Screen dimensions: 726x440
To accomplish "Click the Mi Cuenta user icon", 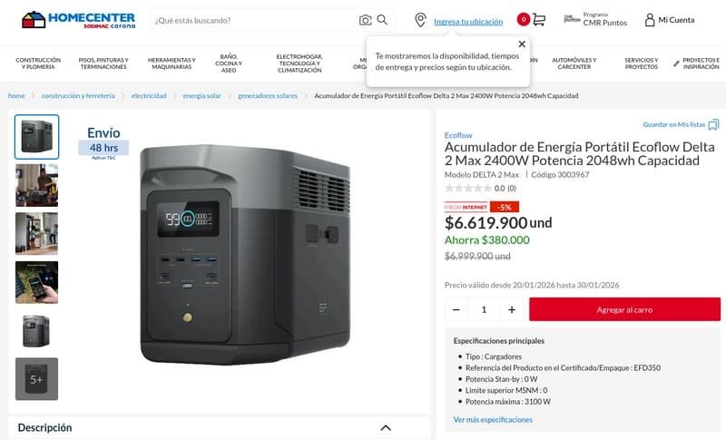I will [x=650, y=20].
